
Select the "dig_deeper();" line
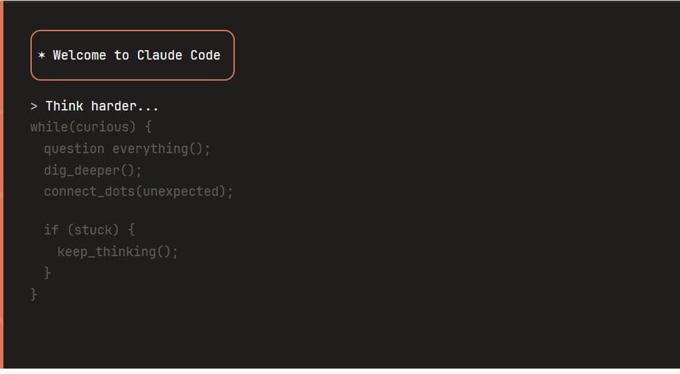[x=93, y=170]
